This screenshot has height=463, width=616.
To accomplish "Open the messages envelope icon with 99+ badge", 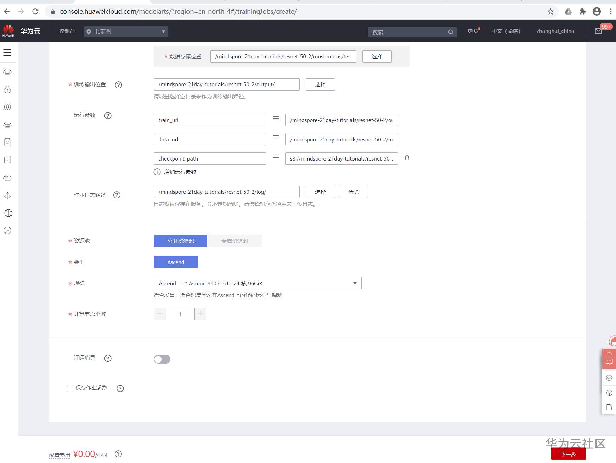I will tap(599, 31).
